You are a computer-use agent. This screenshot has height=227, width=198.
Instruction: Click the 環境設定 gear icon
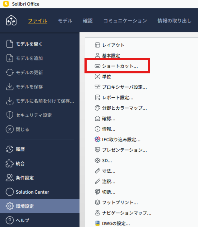pos(9,206)
